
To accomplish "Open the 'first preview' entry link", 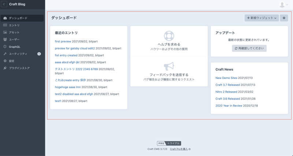I will (x=63, y=42).
